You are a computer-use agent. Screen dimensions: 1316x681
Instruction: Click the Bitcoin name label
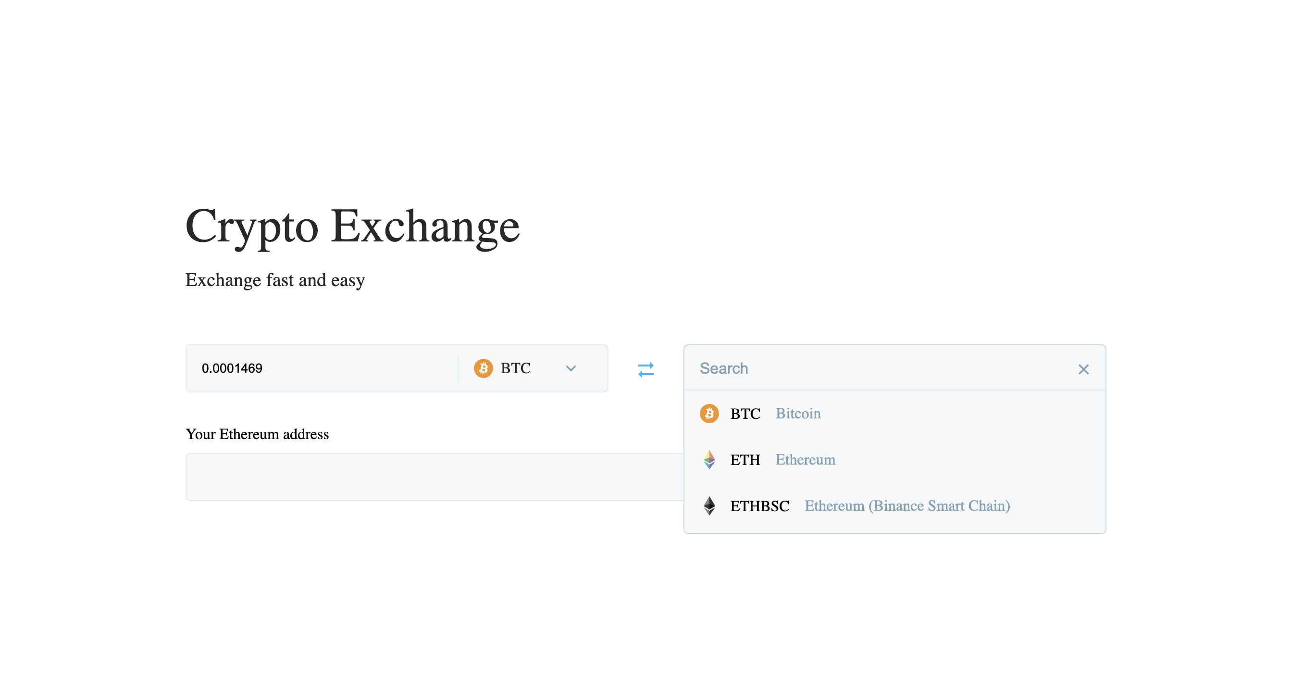tap(798, 414)
